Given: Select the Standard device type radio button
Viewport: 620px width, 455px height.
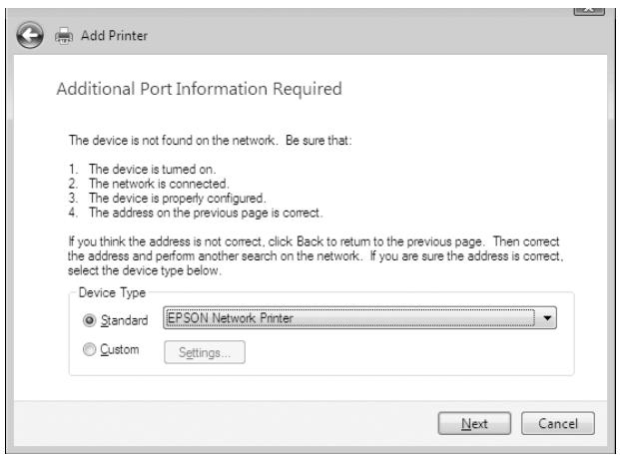Looking at the screenshot, I should [x=90, y=320].
